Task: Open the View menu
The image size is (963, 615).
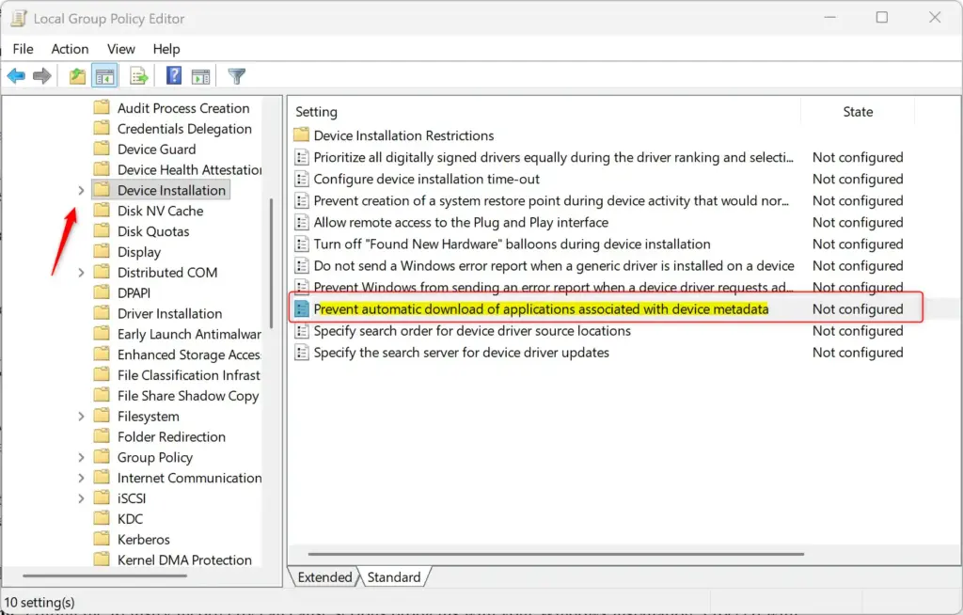Action: pos(121,49)
